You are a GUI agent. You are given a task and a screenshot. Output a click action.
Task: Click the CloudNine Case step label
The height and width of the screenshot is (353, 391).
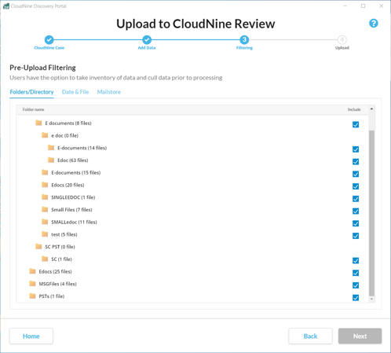tap(49, 48)
